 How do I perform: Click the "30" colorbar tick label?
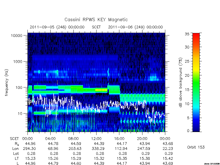pos(187,47)
